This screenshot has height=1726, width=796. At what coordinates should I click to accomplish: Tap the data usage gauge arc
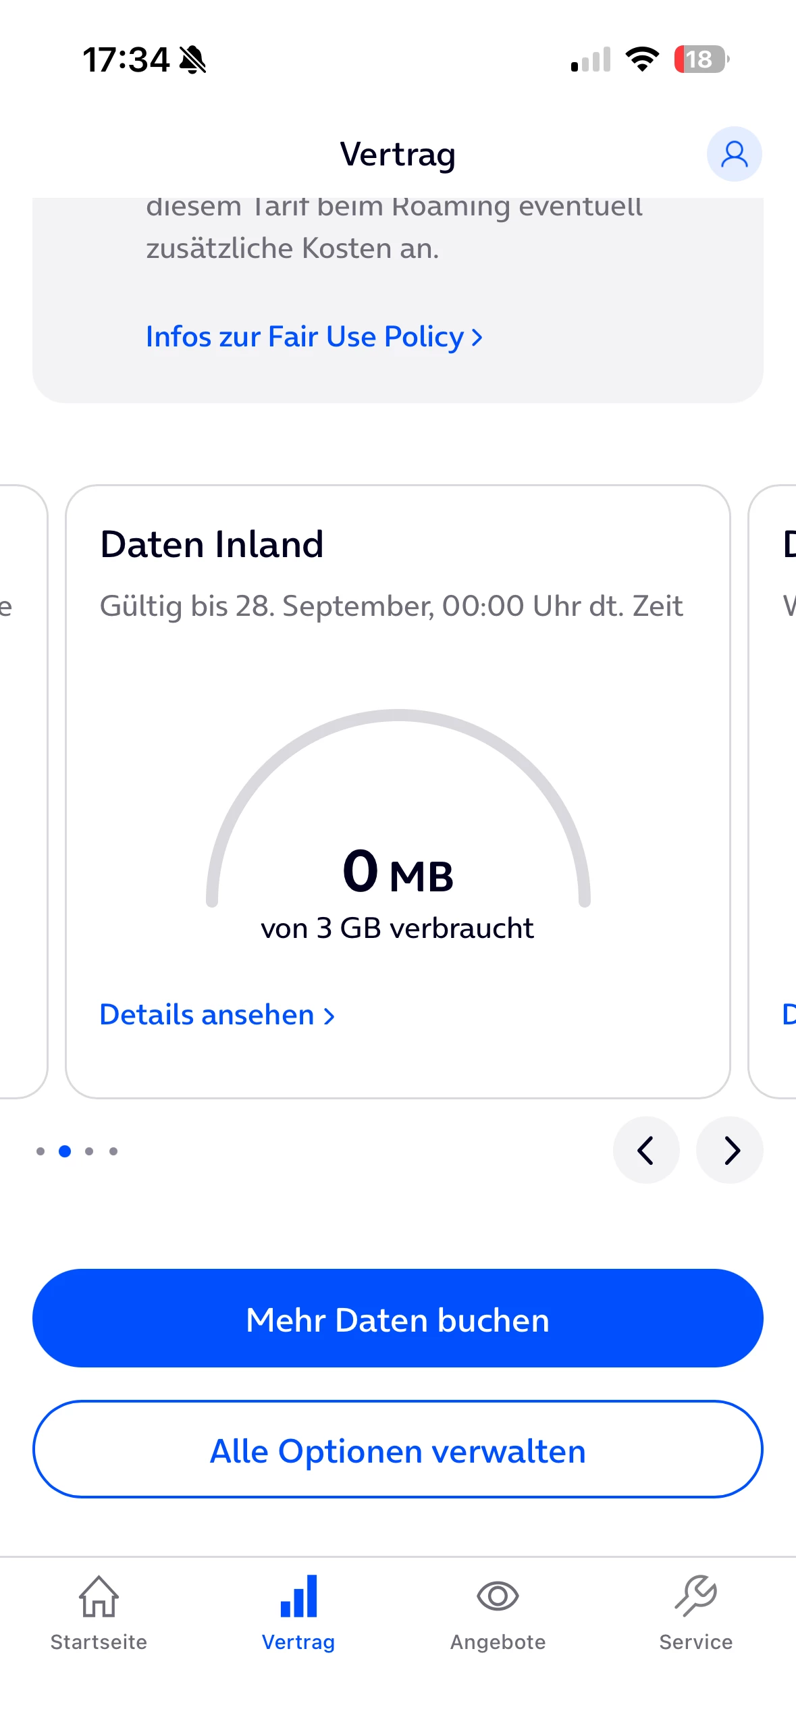398,807
